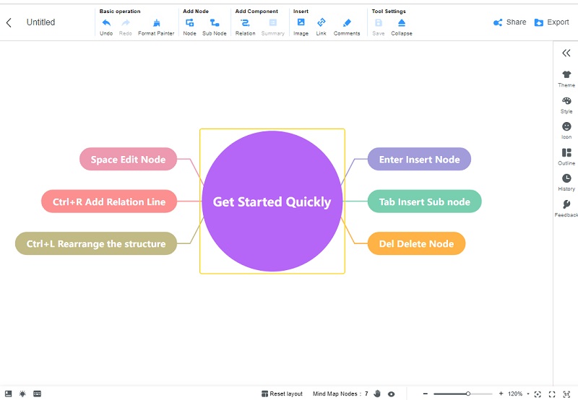Select the Del Delete Node branch

(x=416, y=243)
